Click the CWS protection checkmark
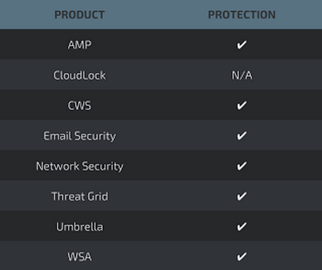 point(241,105)
